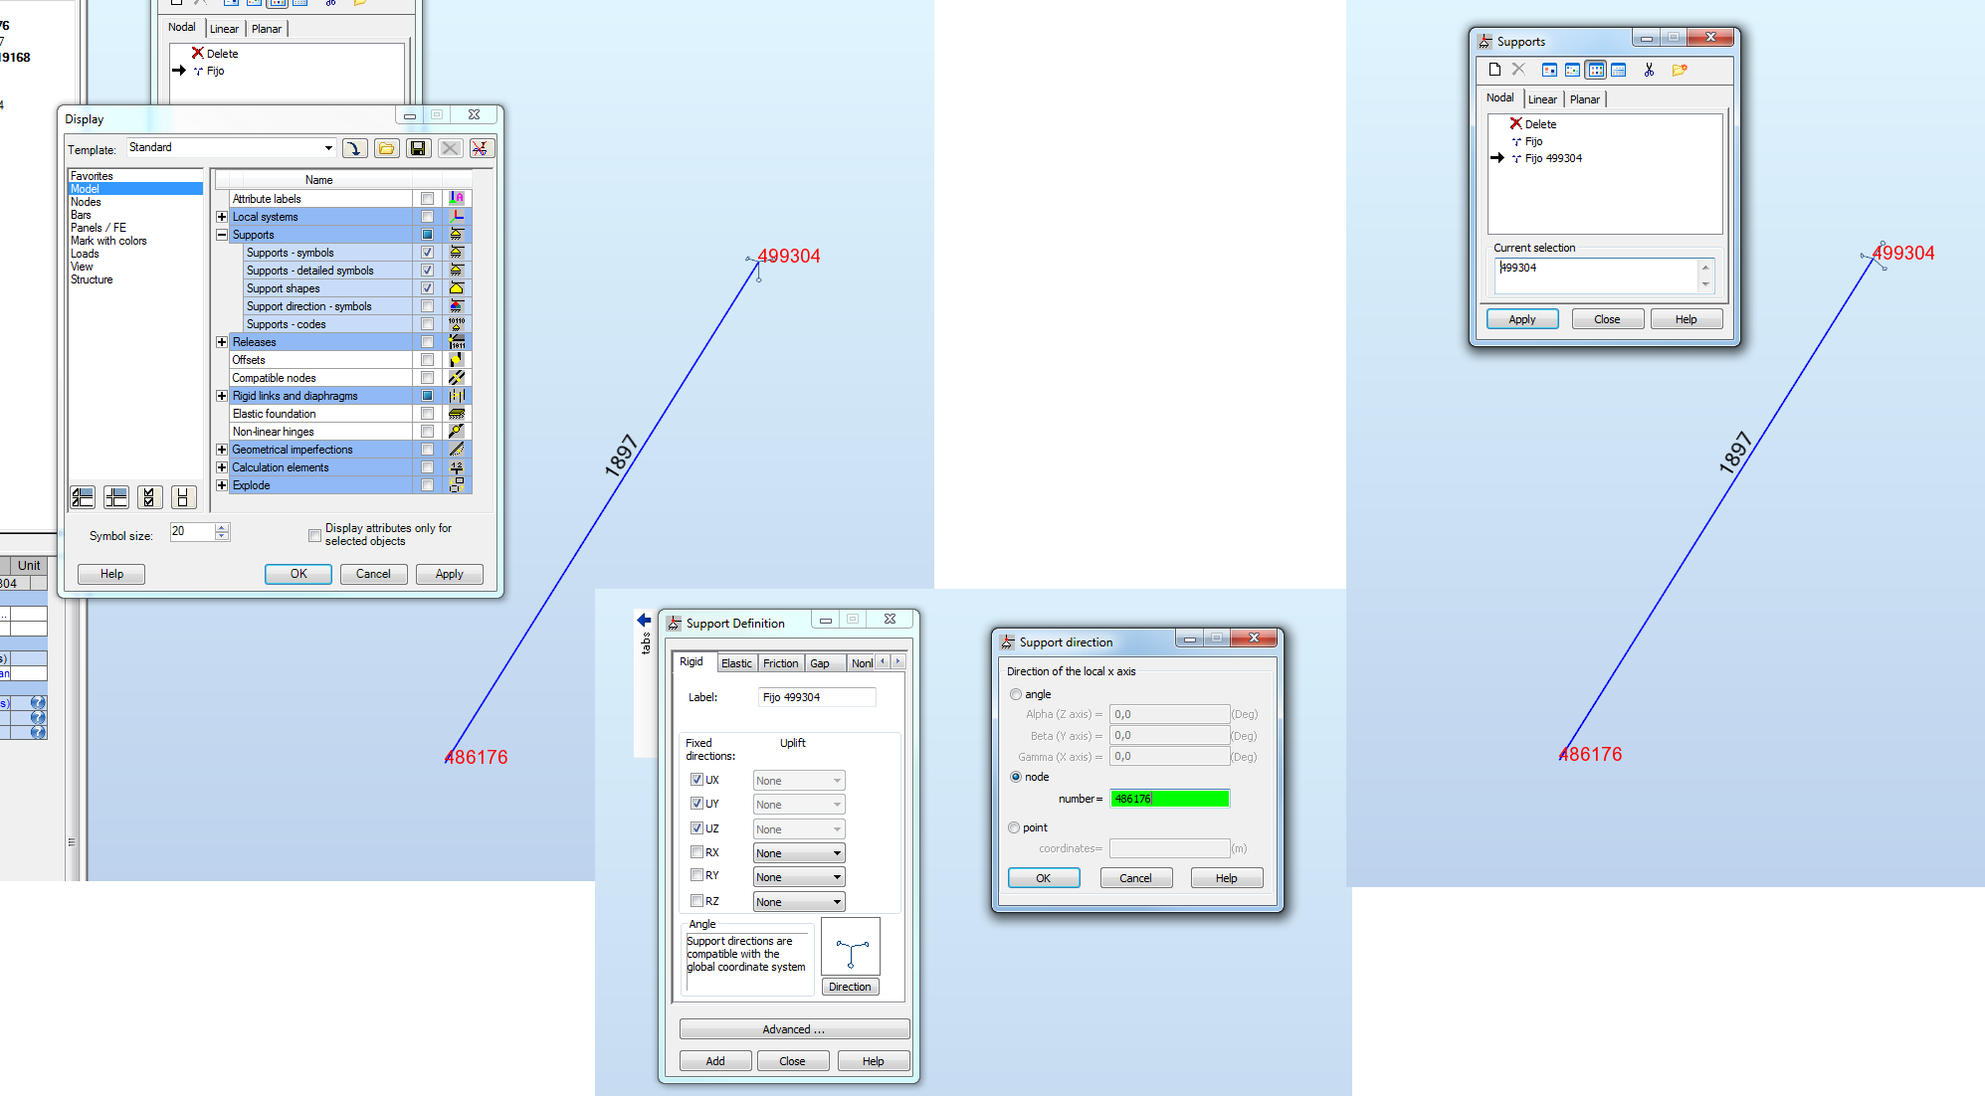Viewport: 1985px width, 1096px height.
Task: Switch to the Linear tab in Supports
Action: pyautogui.click(x=1542, y=98)
